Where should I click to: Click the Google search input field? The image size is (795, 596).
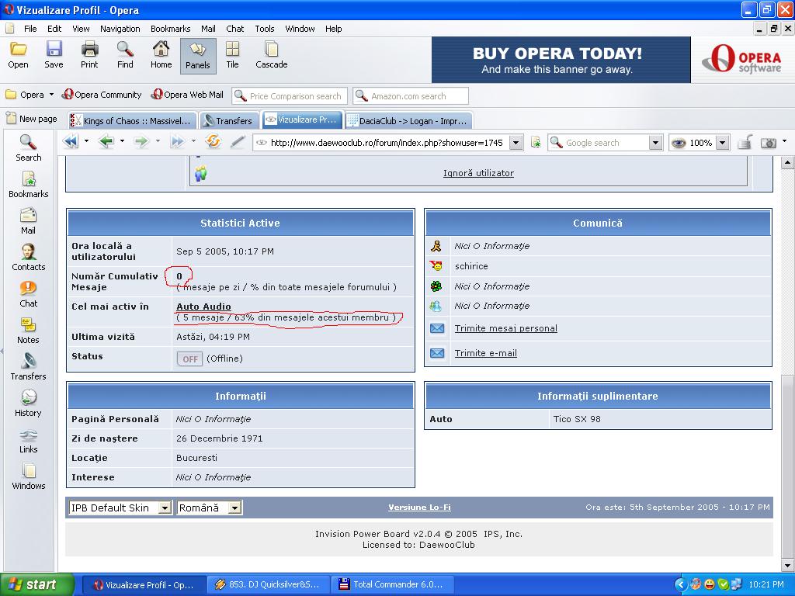[606, 143]
